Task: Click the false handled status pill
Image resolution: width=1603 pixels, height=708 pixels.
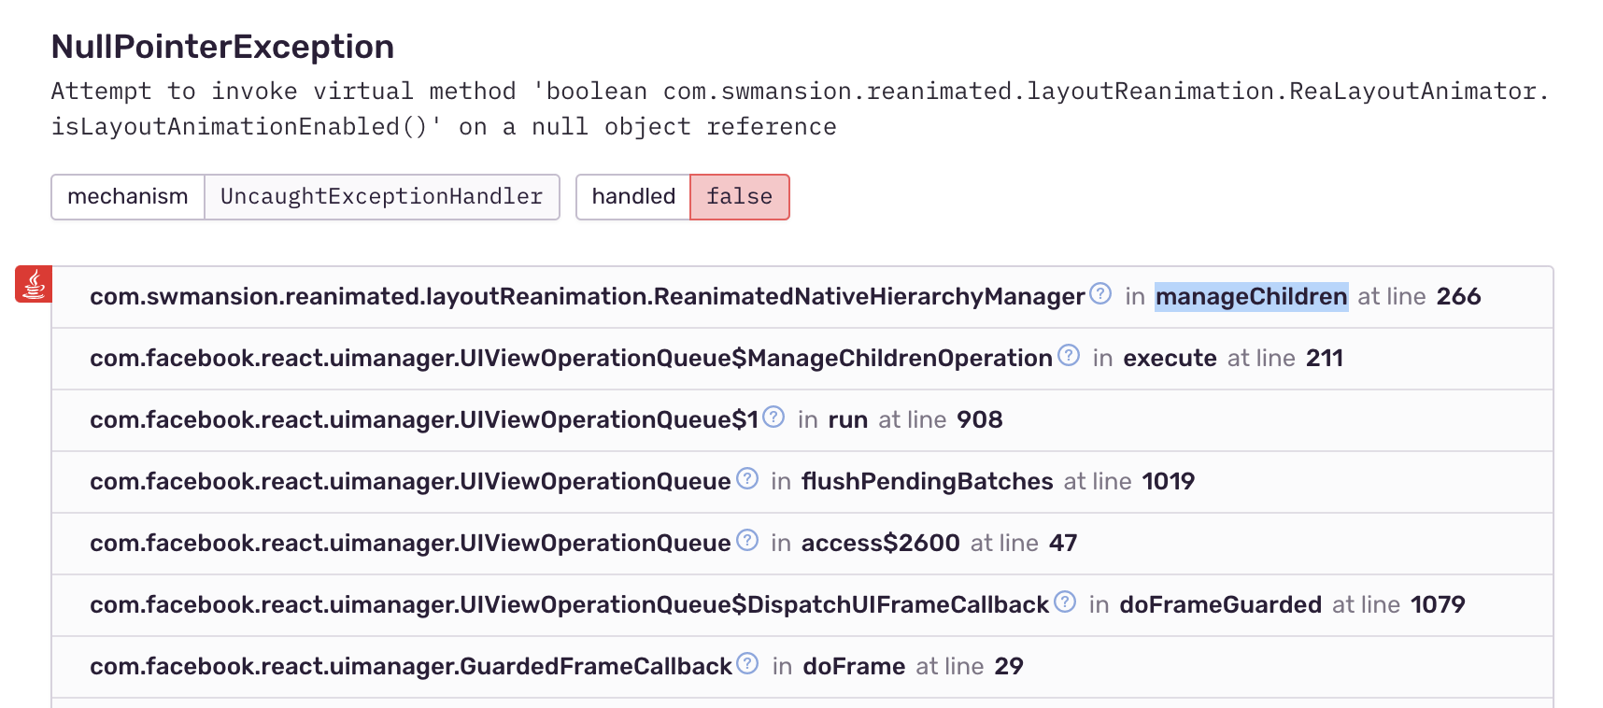Action: (x=739, y=196)
